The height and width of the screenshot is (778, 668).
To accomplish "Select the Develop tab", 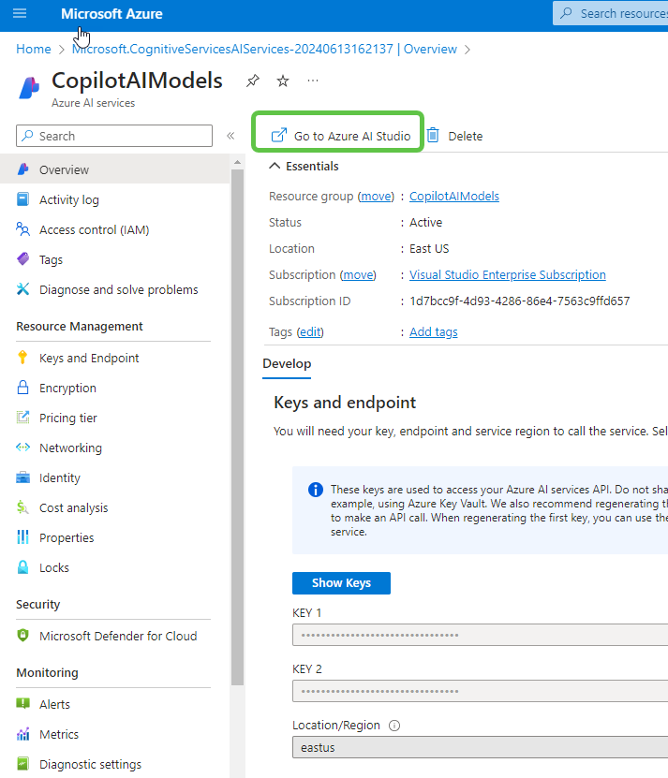I will pos(287,363).
